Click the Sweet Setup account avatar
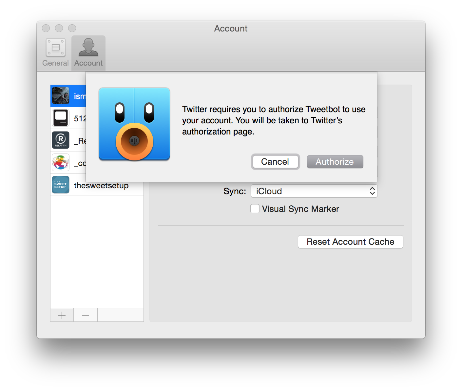 pos(61,185)
